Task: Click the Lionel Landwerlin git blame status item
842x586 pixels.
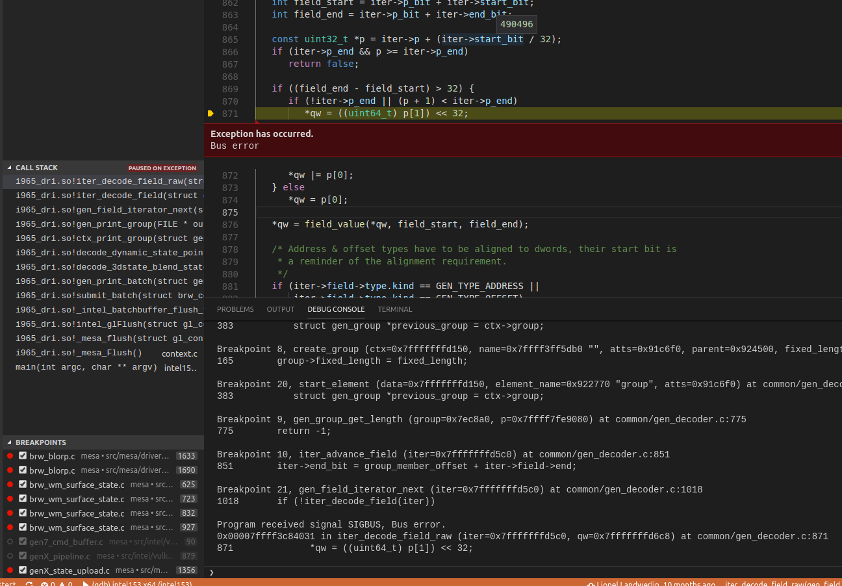Action: point(650,584)
